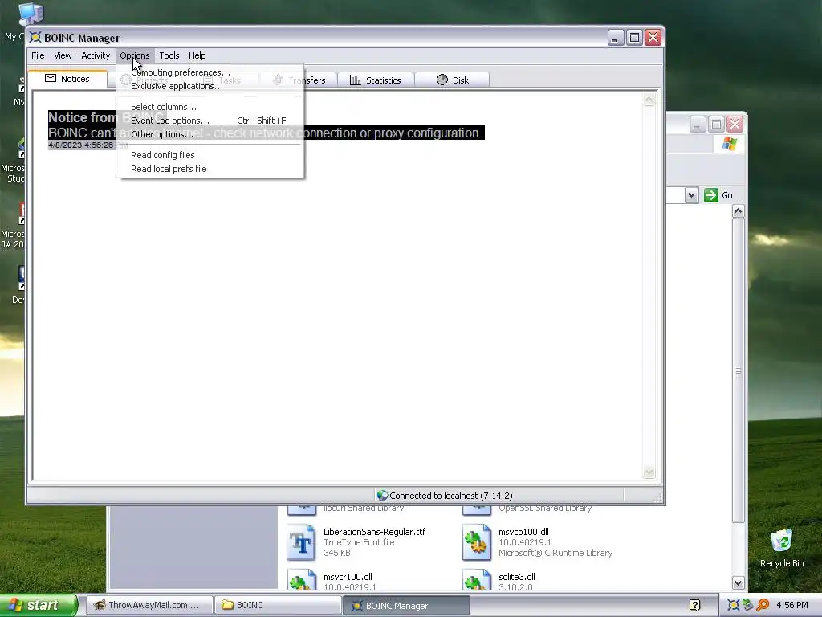This screenshot has width=822, height=617.
Task: Click Explorer scrollbar up arrow
Action: point(739,211)
